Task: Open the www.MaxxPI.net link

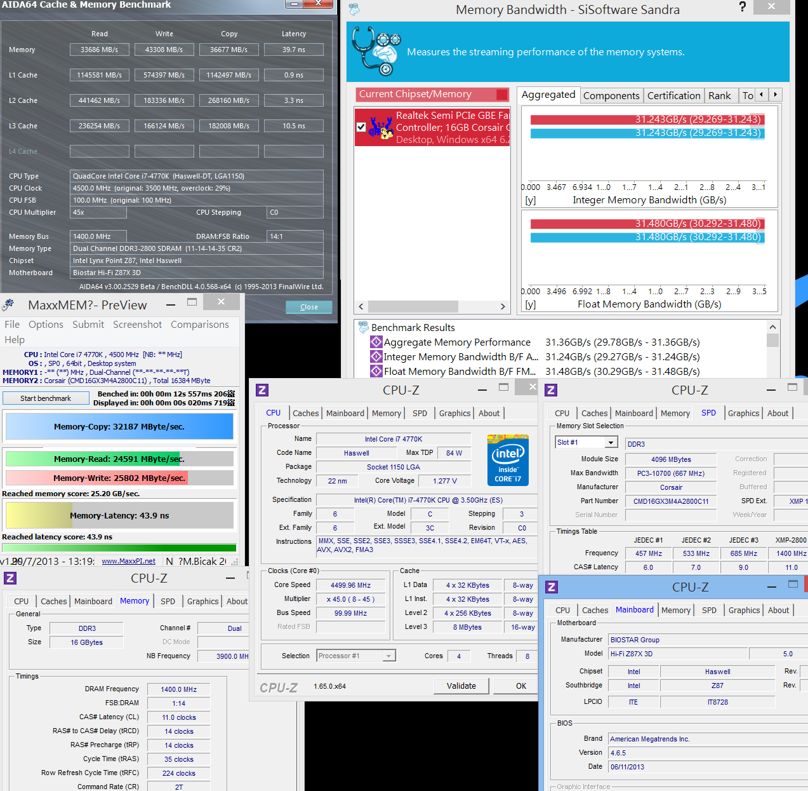Action: 128,562
